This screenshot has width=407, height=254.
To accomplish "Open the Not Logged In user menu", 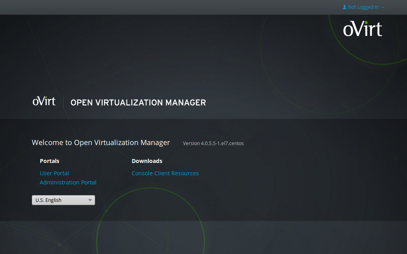I will point(363,7).
